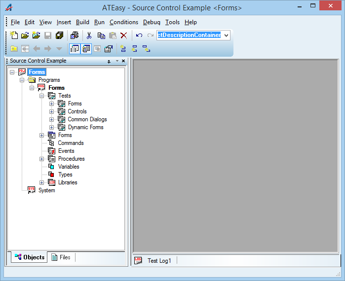The width and height of the screenshot is (345, 281).
Task: Click the Insert Object After icon
Action: (134, 48)
